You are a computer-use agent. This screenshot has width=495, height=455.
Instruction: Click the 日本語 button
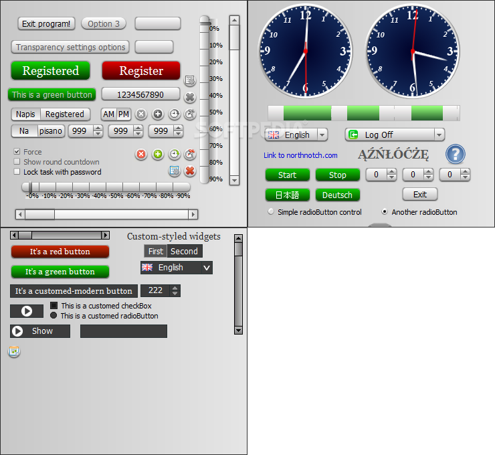pyautogui.click(x=287, y=195)
